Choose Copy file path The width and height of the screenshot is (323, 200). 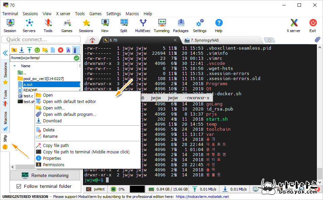(x=88, y=146)
